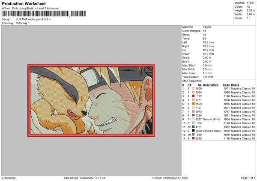Click the "Up:" measurement label
The image size is (257, 181).
pyautogui.click(x=184, y=50)
